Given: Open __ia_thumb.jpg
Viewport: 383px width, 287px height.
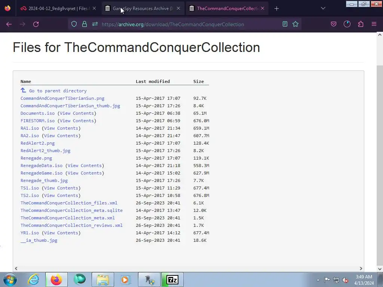Looking at the screenshot, I should 39,240.
